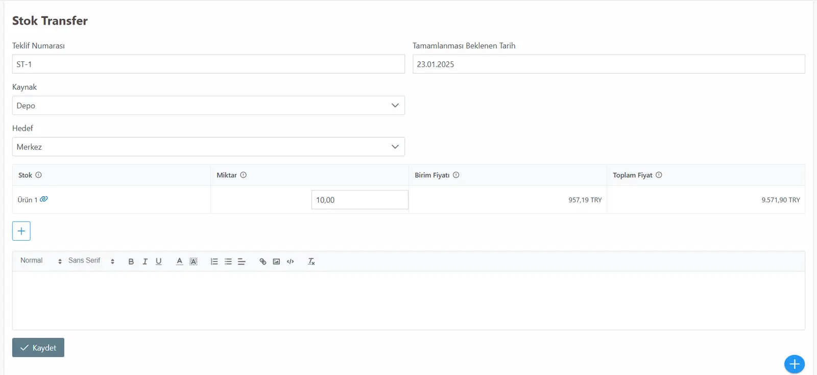Click the info icon beside Miktar header
Viewport: 817px width, 375px height.
(243, 175)
